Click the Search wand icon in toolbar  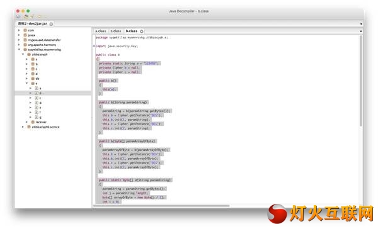[x=32, y=16]
